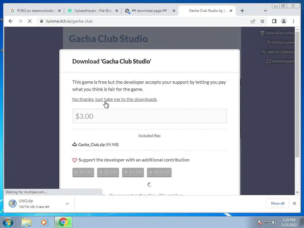304x228 pixels.
Task: Click network tray icon
Action: [267, 222]
